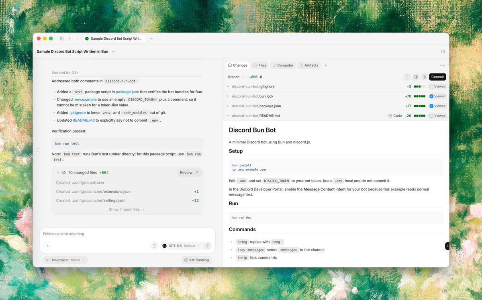
Task: Expand the bun.lock file diff
Action: (228, 96)
